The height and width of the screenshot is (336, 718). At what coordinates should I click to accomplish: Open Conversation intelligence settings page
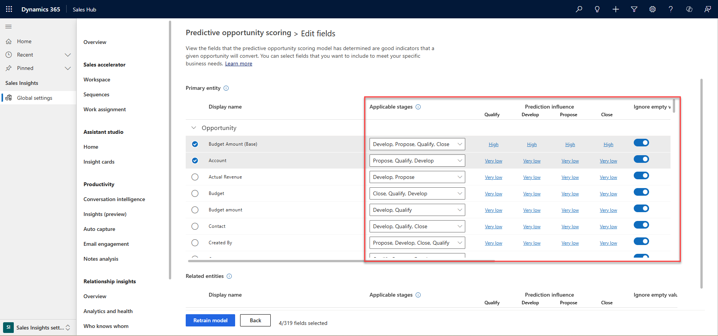click(x=114, y=199)
